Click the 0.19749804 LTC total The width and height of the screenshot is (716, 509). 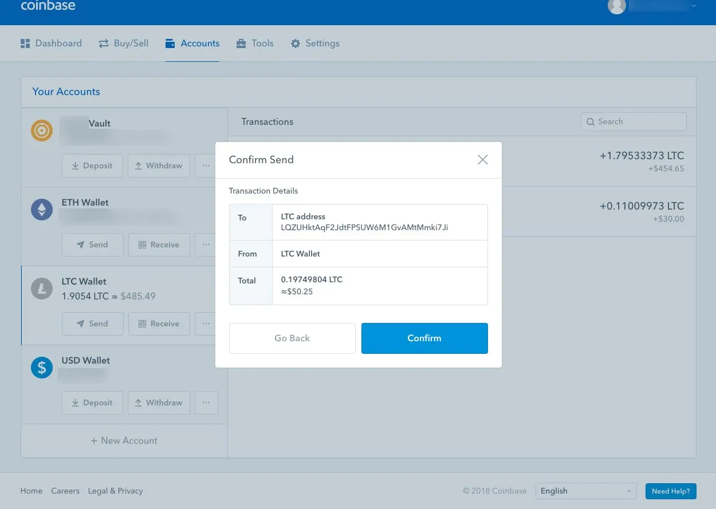click(312, 280)
